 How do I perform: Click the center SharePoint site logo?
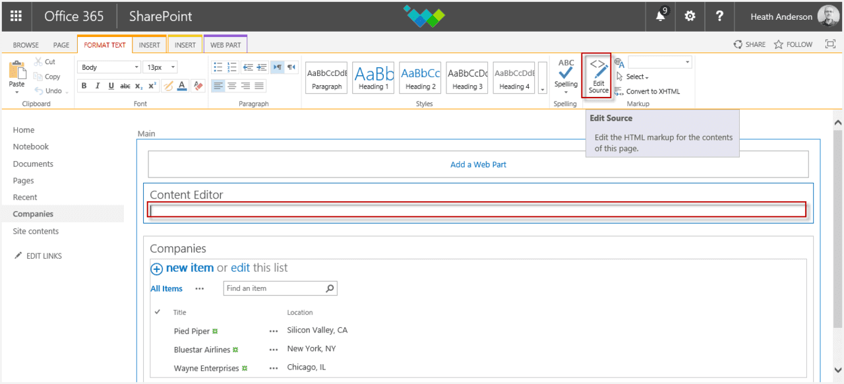click(x=425, y=16)
